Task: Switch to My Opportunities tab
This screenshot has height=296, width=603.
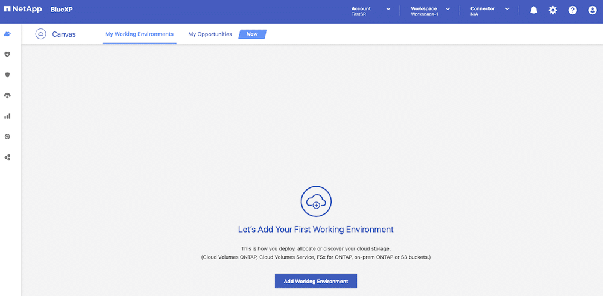Action: [210, 34]
